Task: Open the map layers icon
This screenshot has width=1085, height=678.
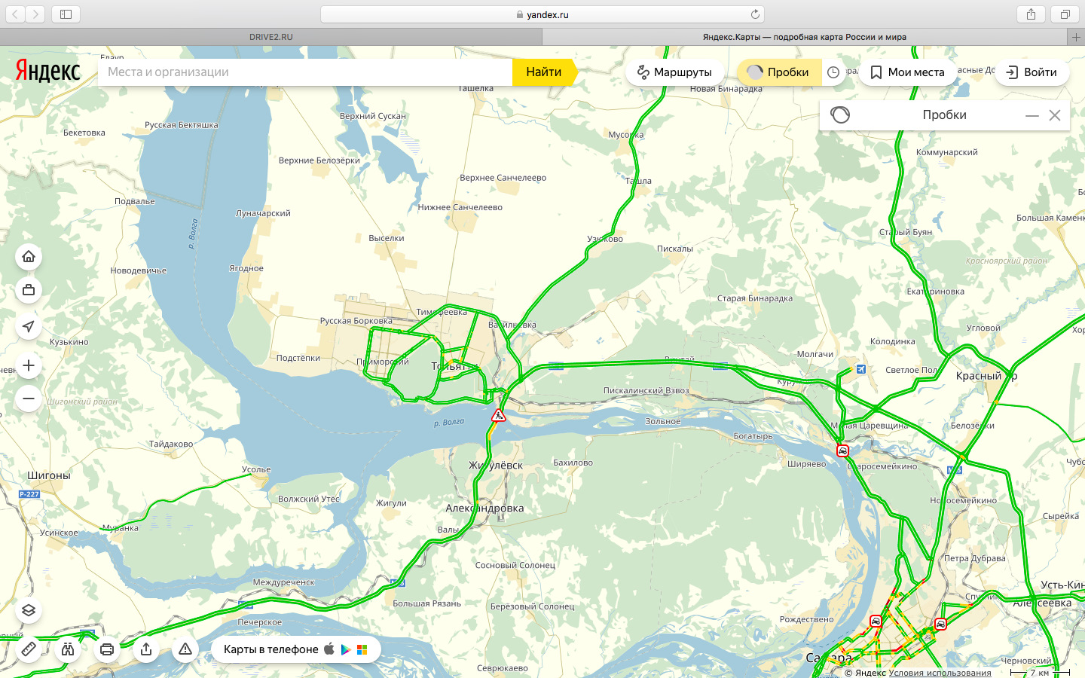Action: click(29, 610)
